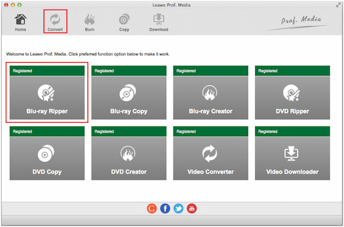
Task: Click the Registered banner above Blu-ray Ripper
Action: (47, 71)
